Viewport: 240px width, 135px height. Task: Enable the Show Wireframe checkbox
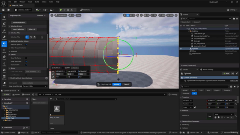tap(26, 58)
